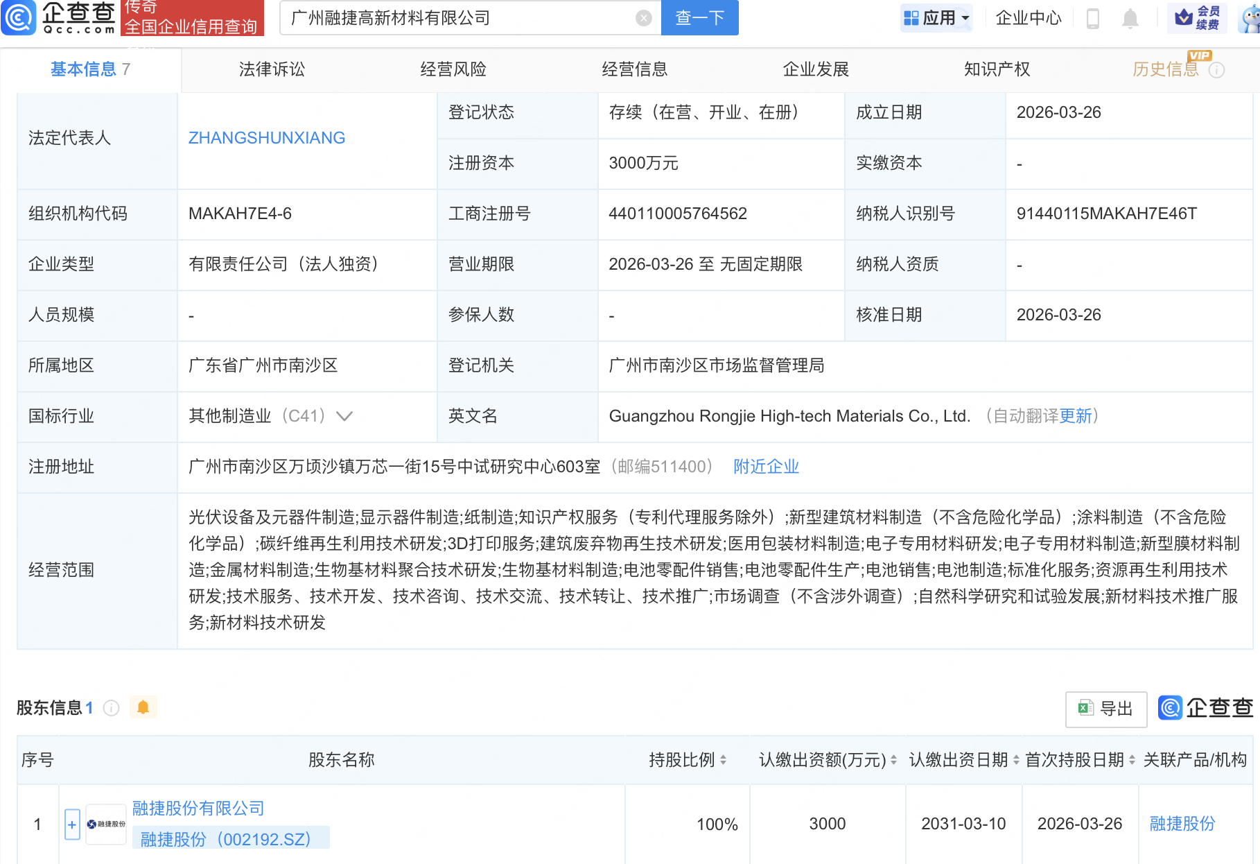The height and width of the screenshot is (864, 1260).
Task: Click the company name search field
Action: pyautogui.click(x=457, y=18)
